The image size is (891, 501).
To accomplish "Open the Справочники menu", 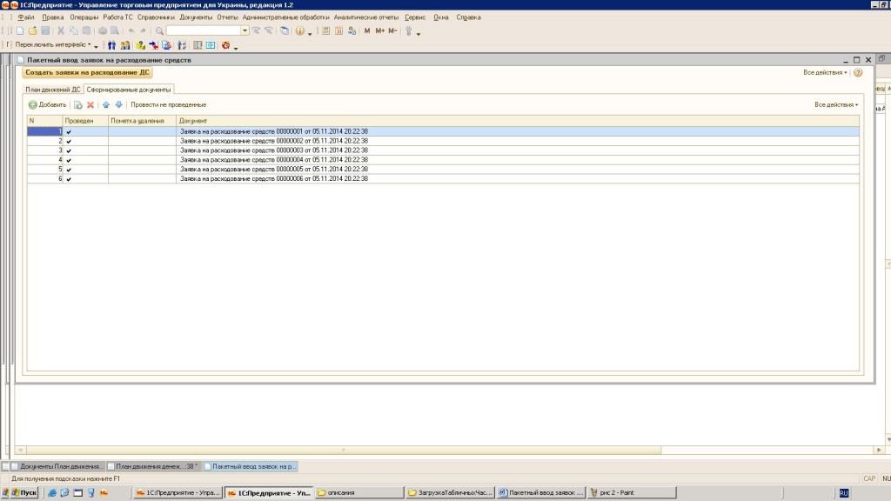I will pos(156,17).
